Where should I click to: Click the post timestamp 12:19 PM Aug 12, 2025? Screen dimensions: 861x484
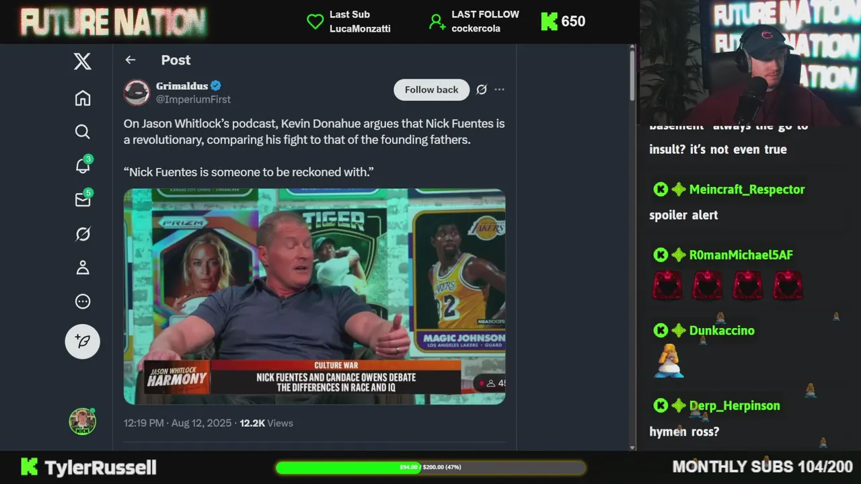click(178, 423)
